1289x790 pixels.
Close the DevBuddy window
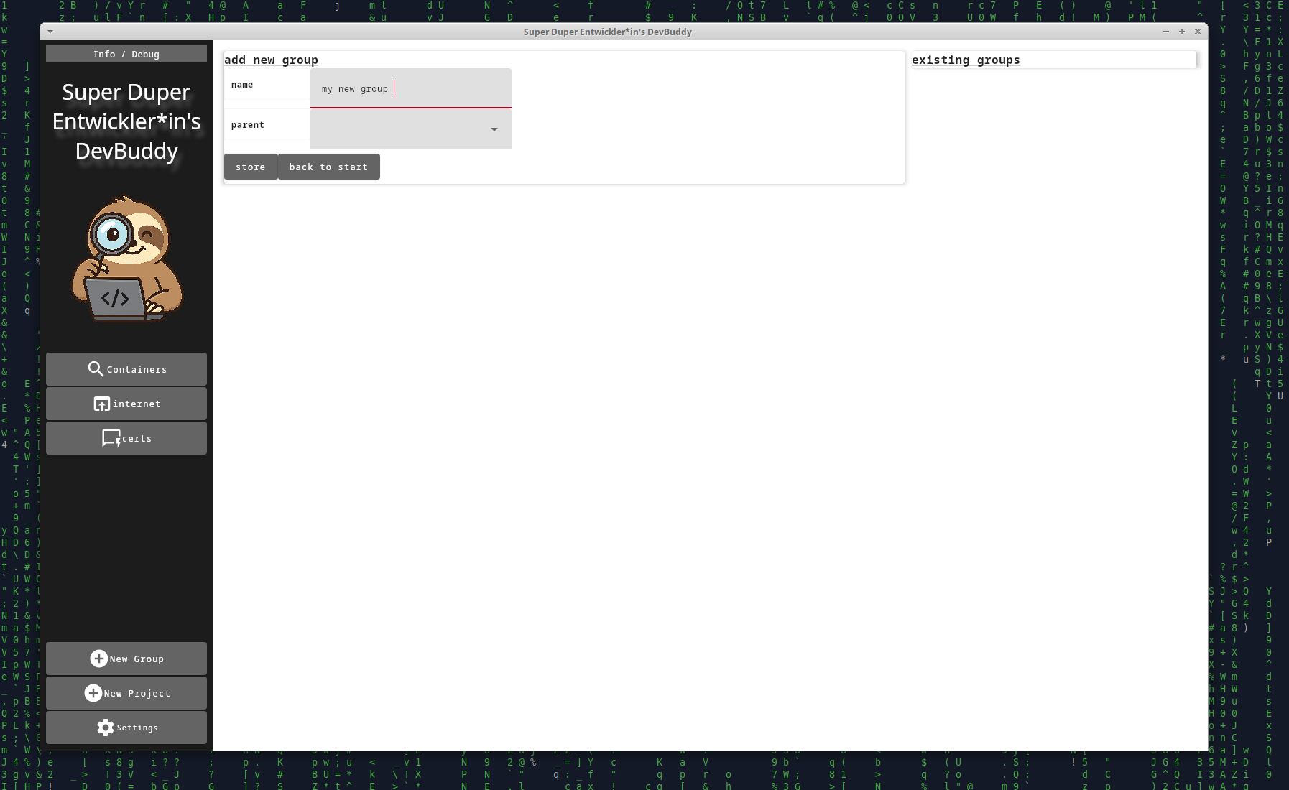tap(1198, 32)
